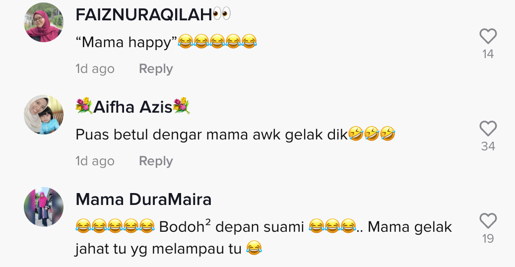This screenshot has width=515, height=267.
Task: Open the Aifha Azis username link
Action: [132, 107]
